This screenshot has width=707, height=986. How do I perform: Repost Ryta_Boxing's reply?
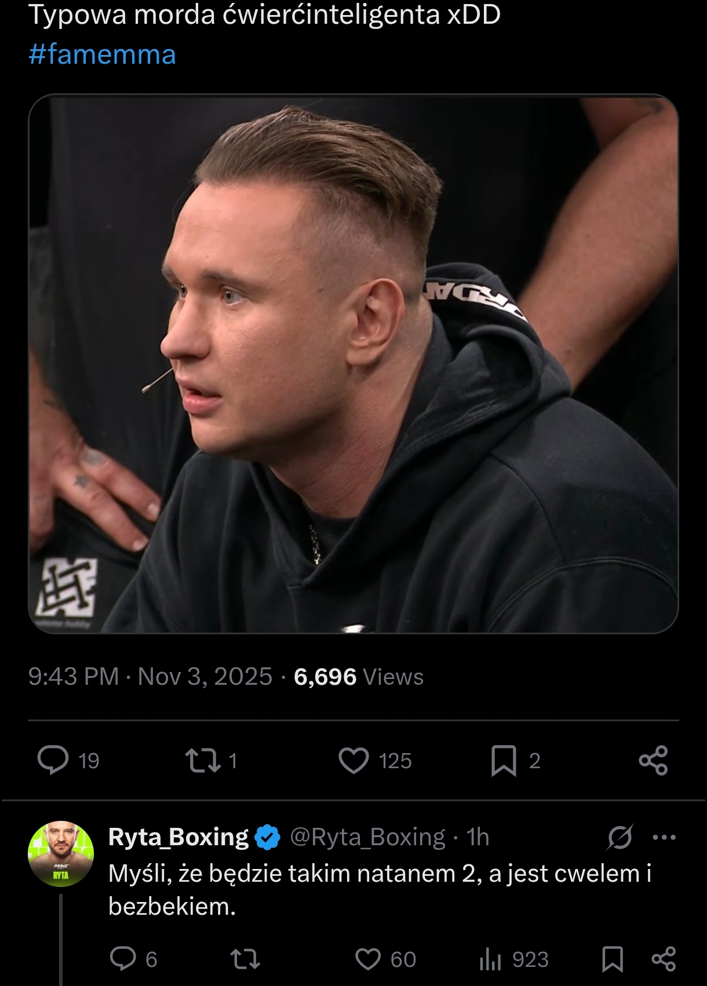coord(245,959)
